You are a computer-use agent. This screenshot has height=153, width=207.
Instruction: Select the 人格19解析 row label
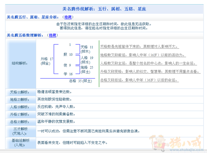click(19, 107)
